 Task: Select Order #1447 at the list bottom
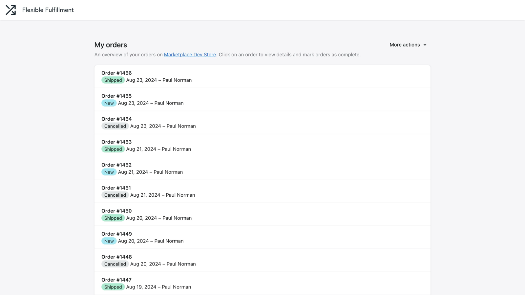click(x=262, y=283)
